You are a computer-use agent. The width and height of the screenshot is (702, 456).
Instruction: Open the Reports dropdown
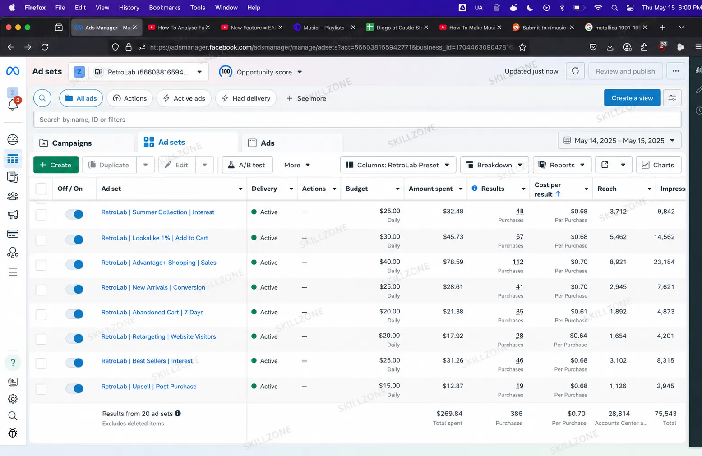(x=562, y=165)
